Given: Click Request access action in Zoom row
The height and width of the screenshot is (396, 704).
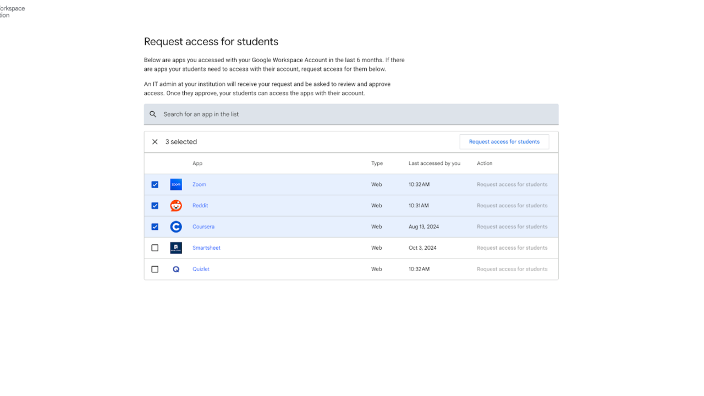Looking at the screenshot, I should (x=512, y=185).
